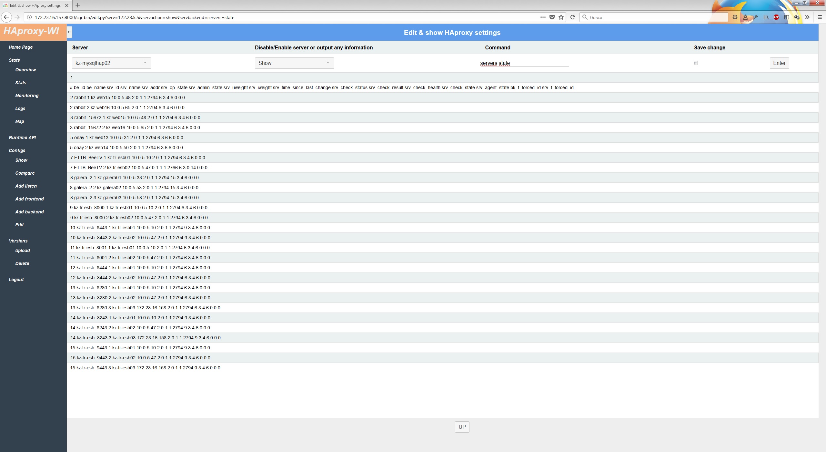Open Delete under Versions
Viewport: 826px width, 452px height.
point(22,263)
